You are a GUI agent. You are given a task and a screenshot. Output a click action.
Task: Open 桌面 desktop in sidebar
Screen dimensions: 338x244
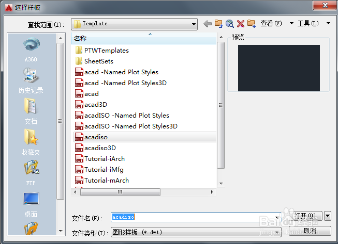click(x=31, y=205)
